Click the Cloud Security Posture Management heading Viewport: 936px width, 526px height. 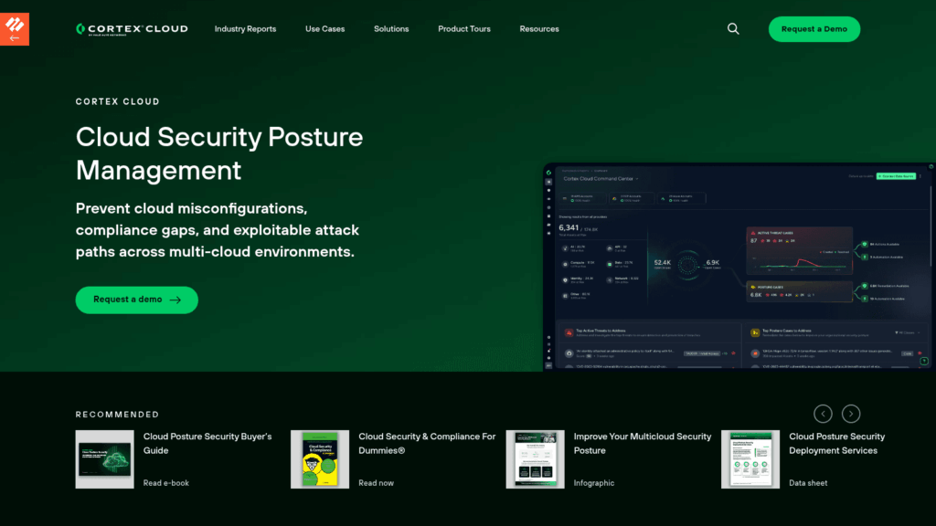(x=219, y=153)
